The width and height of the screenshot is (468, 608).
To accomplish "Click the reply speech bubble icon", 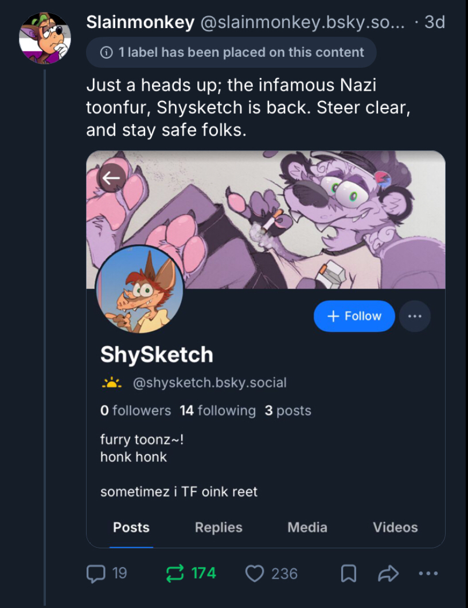I will [95, 573].
